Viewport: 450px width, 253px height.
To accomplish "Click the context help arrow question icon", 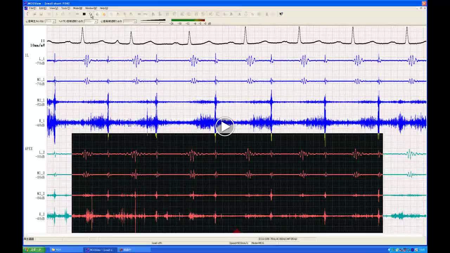I will point(281,14).
